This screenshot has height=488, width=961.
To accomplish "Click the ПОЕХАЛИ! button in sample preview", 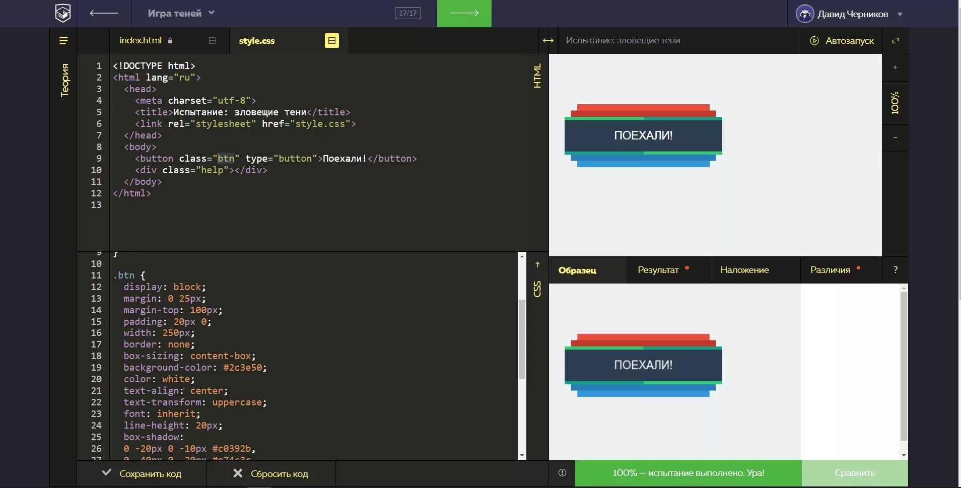I will pyautogui.click(x=643, y=365).
